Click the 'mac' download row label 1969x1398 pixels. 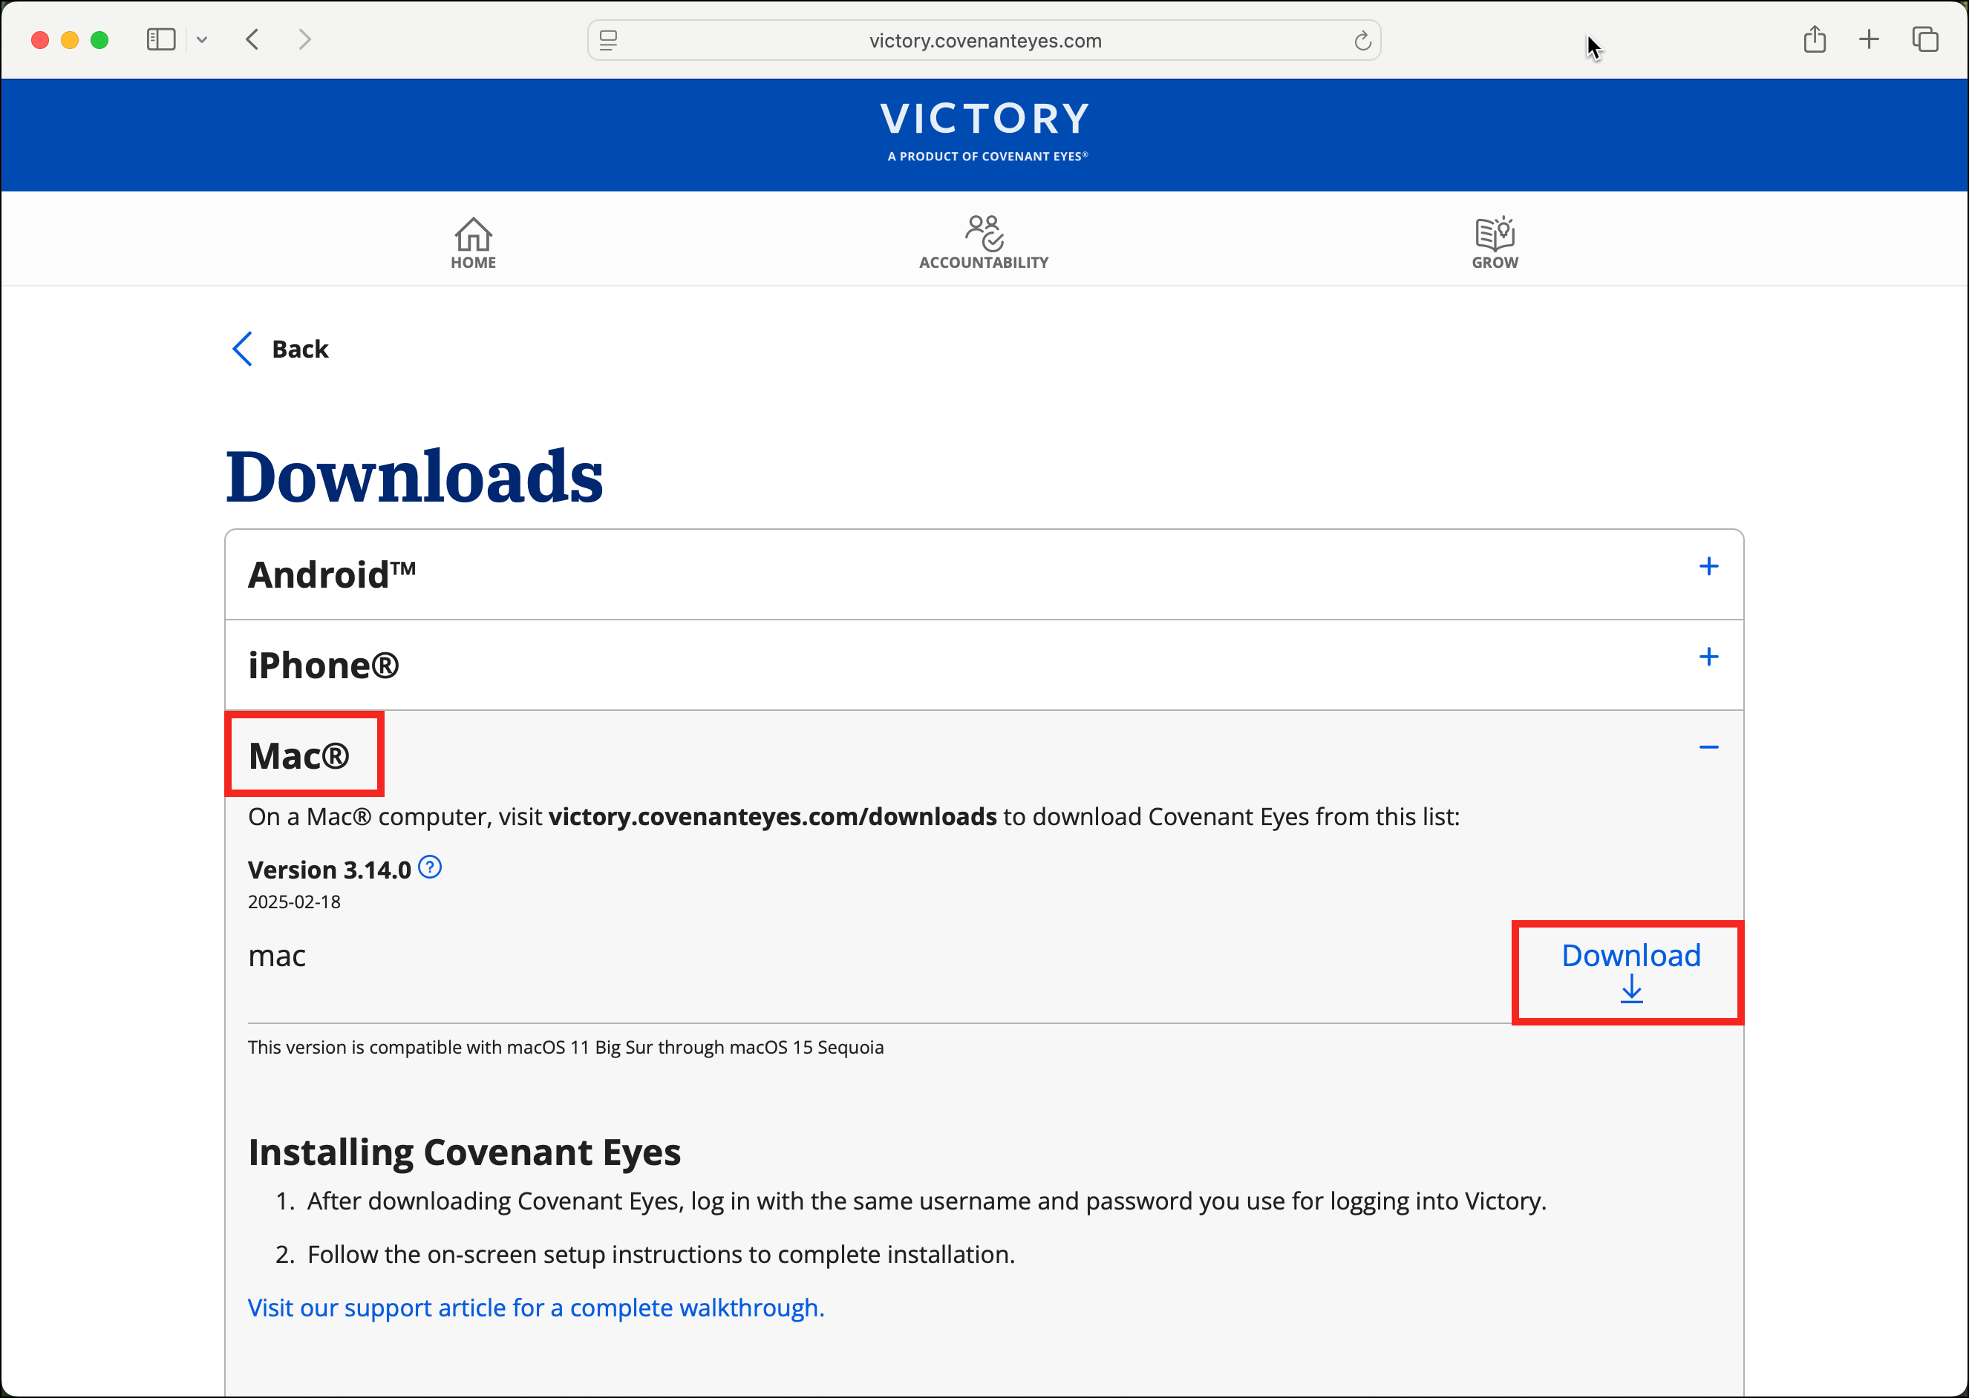(276, 956)
